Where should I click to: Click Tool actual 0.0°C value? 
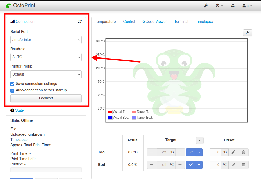coord(133,152)
